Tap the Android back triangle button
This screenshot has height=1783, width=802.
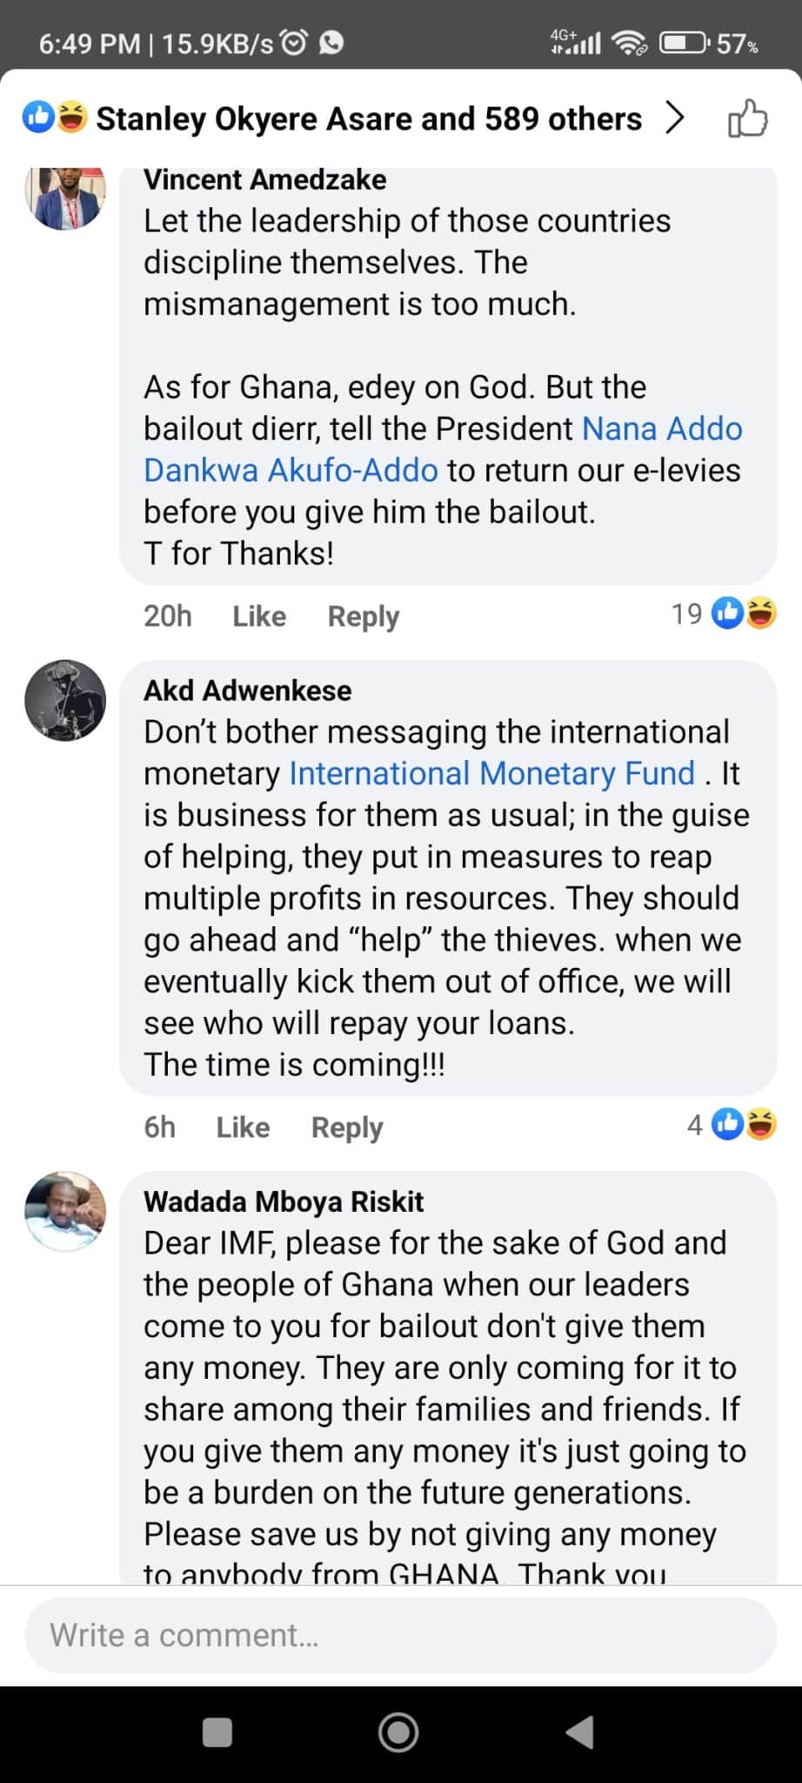(580, 1733)
